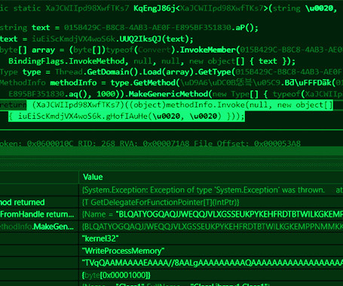Click BindingFlags.InvokeMethod in code
The height and width of the screenshot is (286, 343).
[66, 61]
